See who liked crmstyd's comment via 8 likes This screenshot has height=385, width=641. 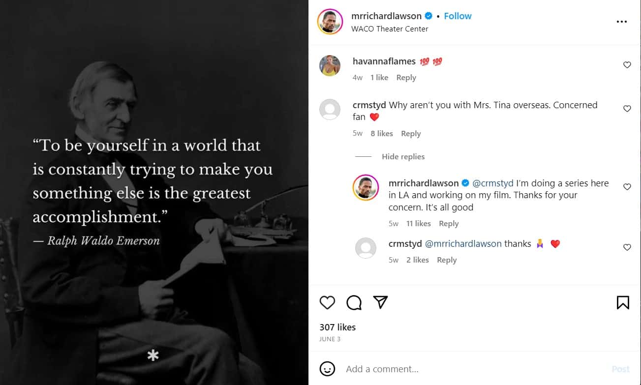tap(382, 133)
